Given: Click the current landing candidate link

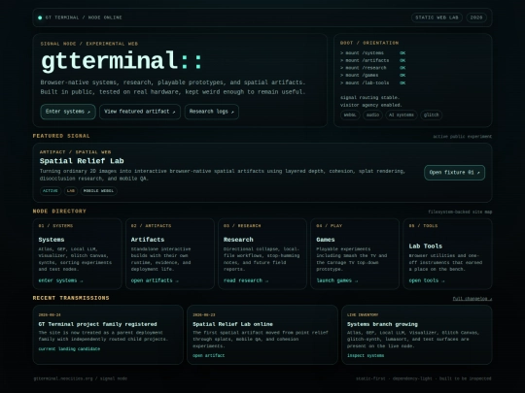Looking at the screenshot, I should tap(69, 349).
